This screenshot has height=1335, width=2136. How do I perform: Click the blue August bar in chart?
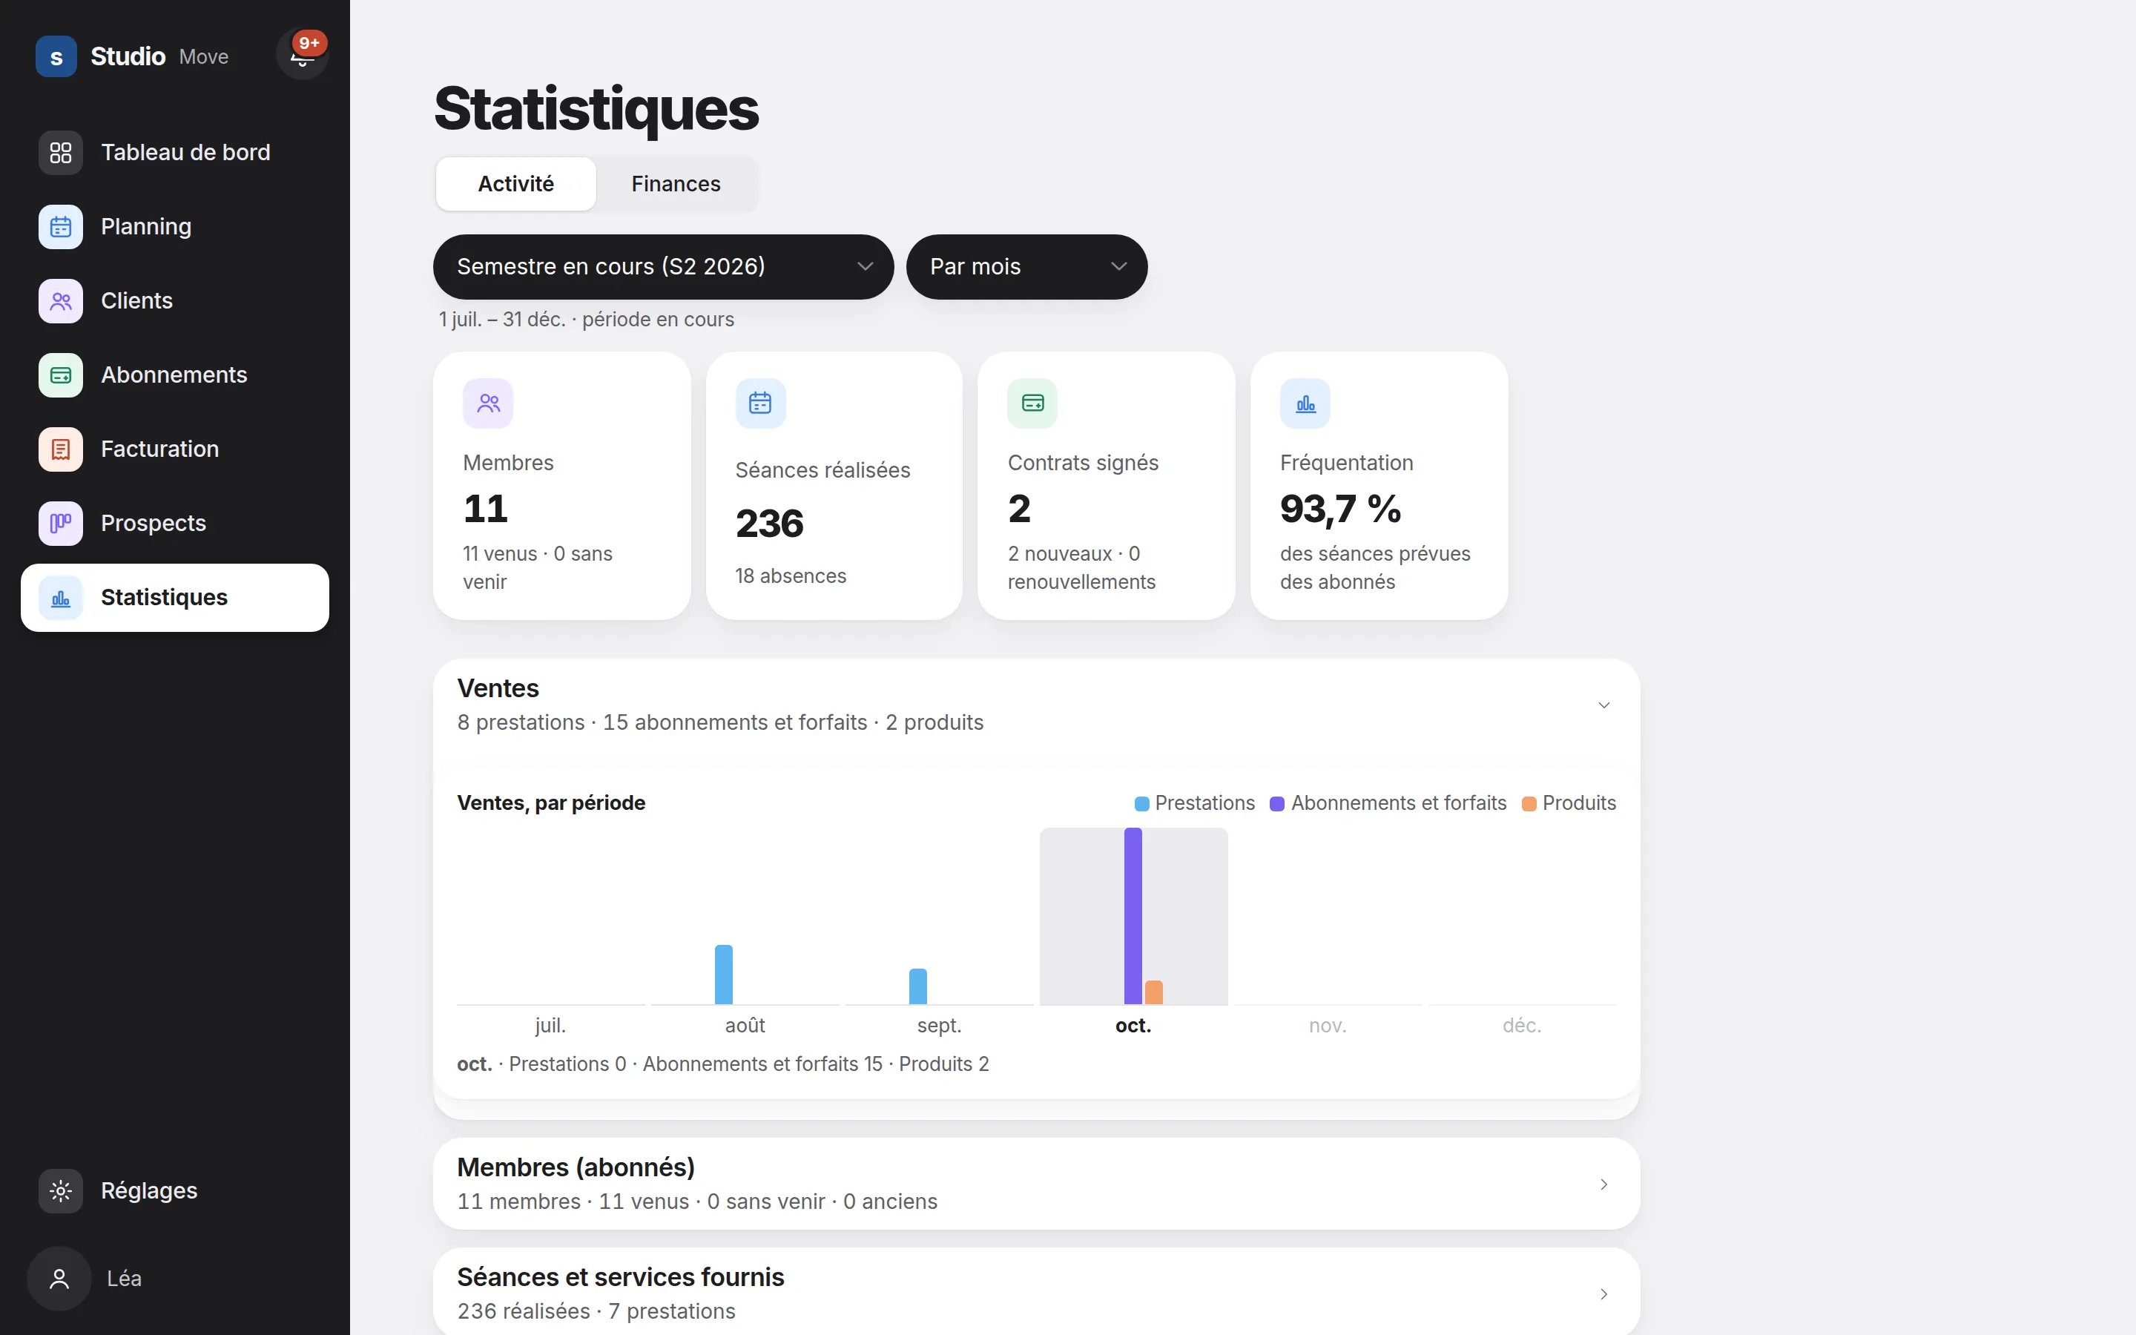724,975
